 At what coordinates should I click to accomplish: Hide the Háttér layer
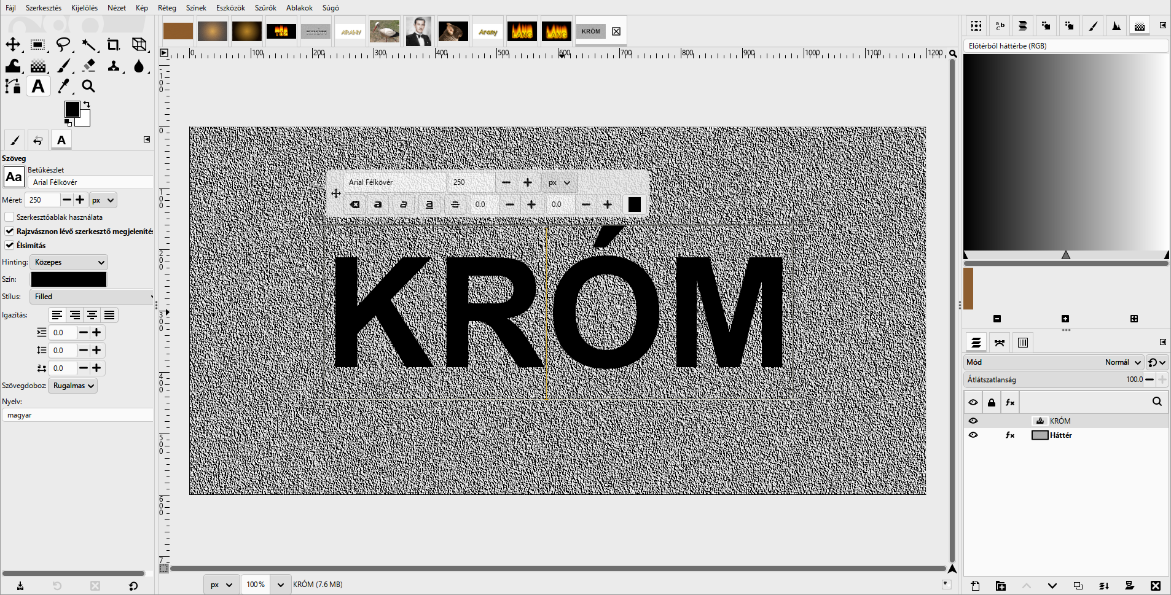pyautogui.click(x=973, y=435)
